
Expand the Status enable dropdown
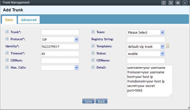(146, 54)
